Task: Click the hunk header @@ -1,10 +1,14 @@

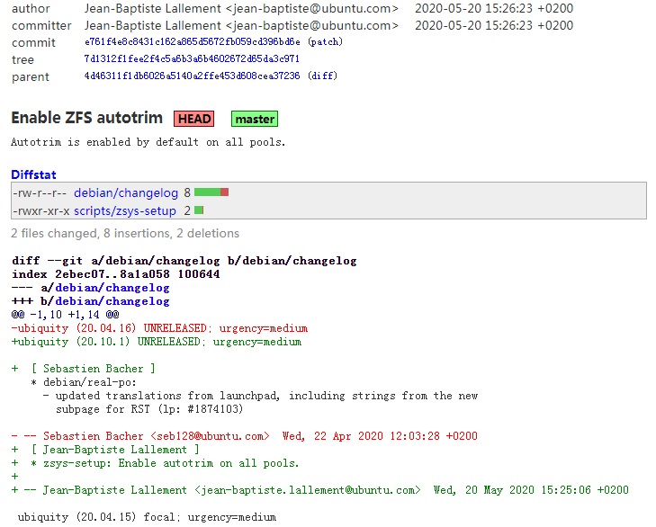Action: 66,315
